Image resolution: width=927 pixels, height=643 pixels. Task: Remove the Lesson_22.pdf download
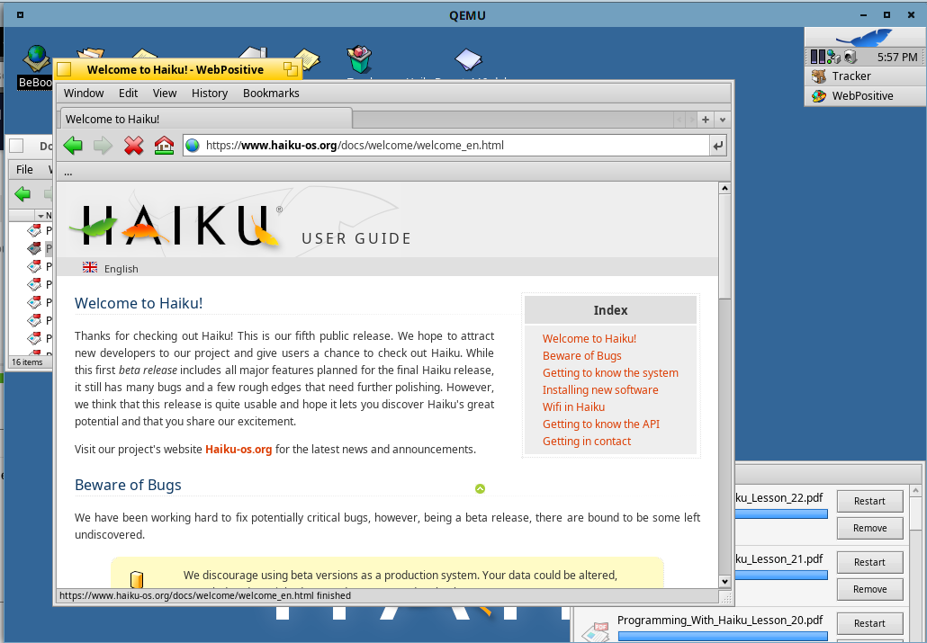click(x=869, y=529)
